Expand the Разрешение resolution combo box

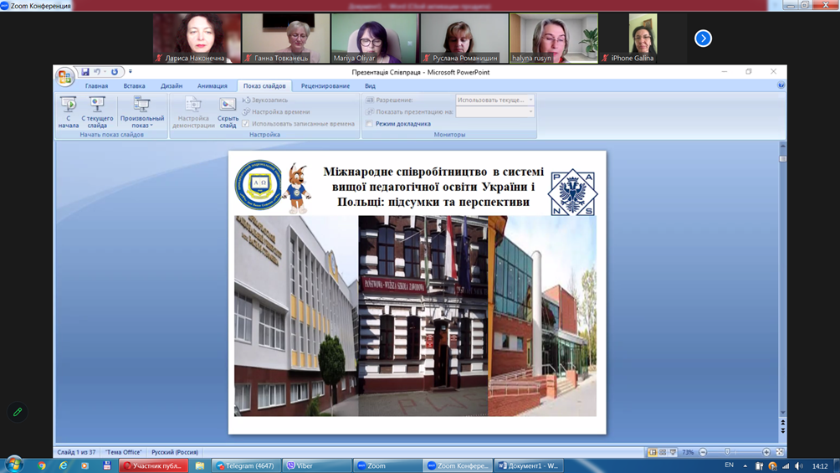pos(530,100)
